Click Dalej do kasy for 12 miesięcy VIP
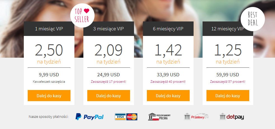The width and height of the screenshot is (275, 129). (228, 96)
